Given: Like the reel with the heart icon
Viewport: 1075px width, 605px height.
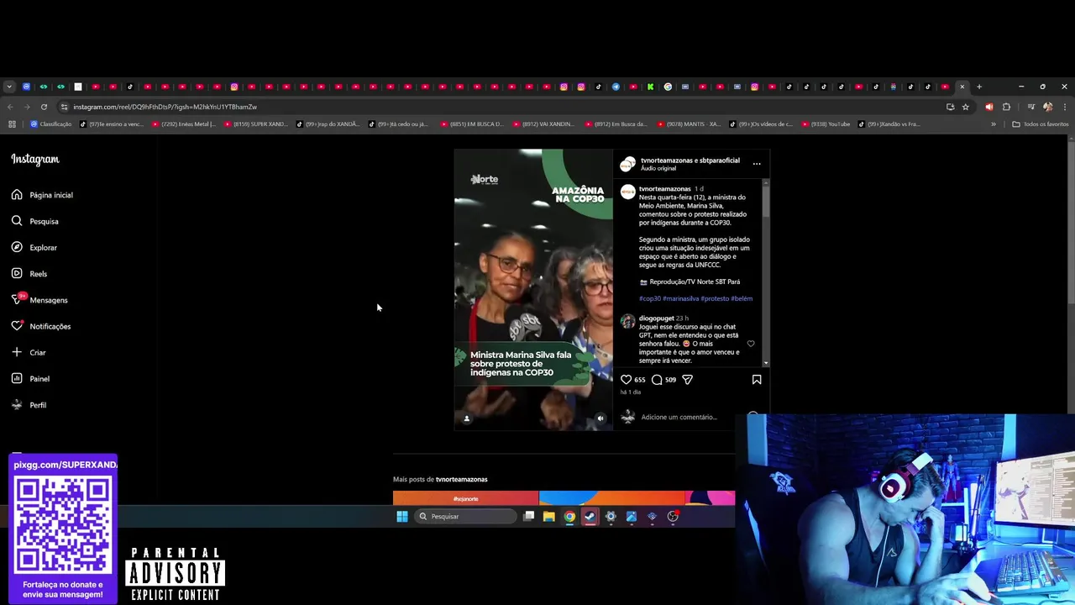Looking at the screenshot, I should click(626, 380).
